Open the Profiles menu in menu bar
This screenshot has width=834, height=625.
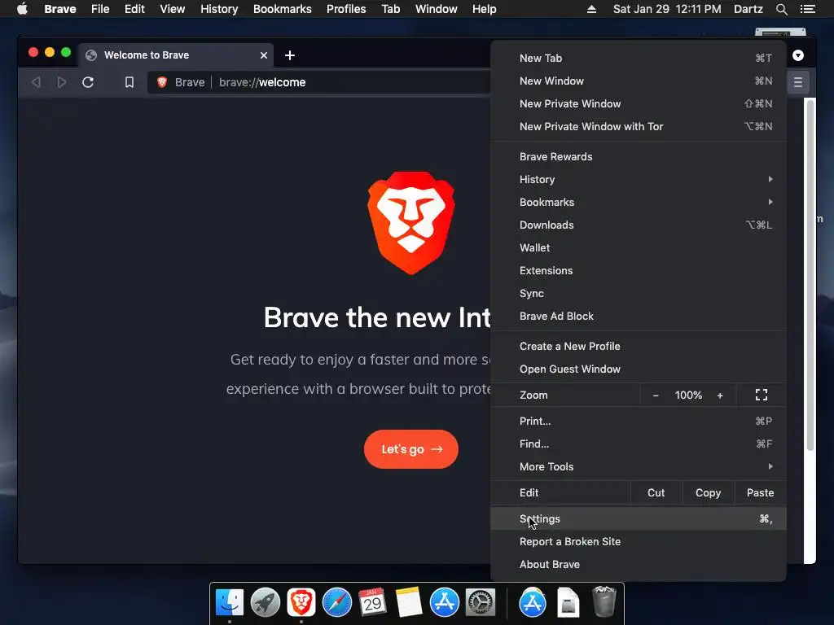point(346,9)
